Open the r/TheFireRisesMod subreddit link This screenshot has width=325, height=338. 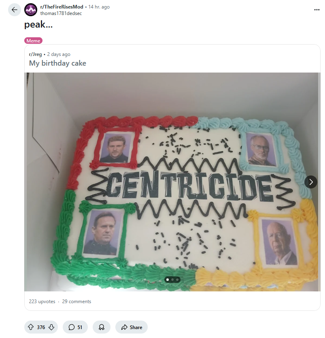[x=62, y=7]
